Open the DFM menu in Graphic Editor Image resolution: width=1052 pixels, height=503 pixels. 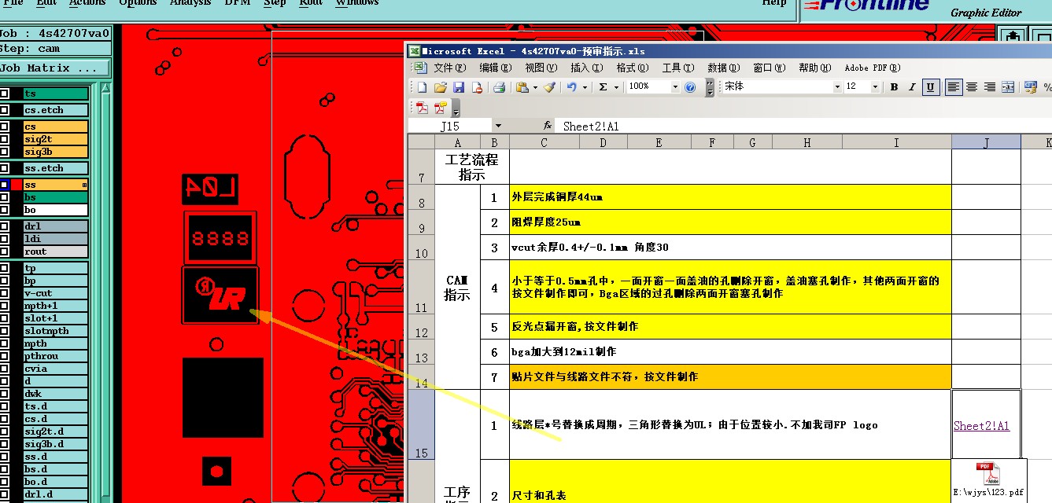[238, 3]
